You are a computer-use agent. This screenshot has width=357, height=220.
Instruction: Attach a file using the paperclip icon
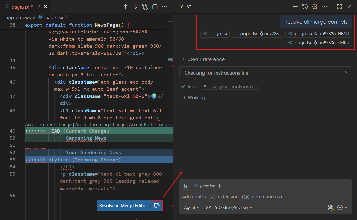186,186
